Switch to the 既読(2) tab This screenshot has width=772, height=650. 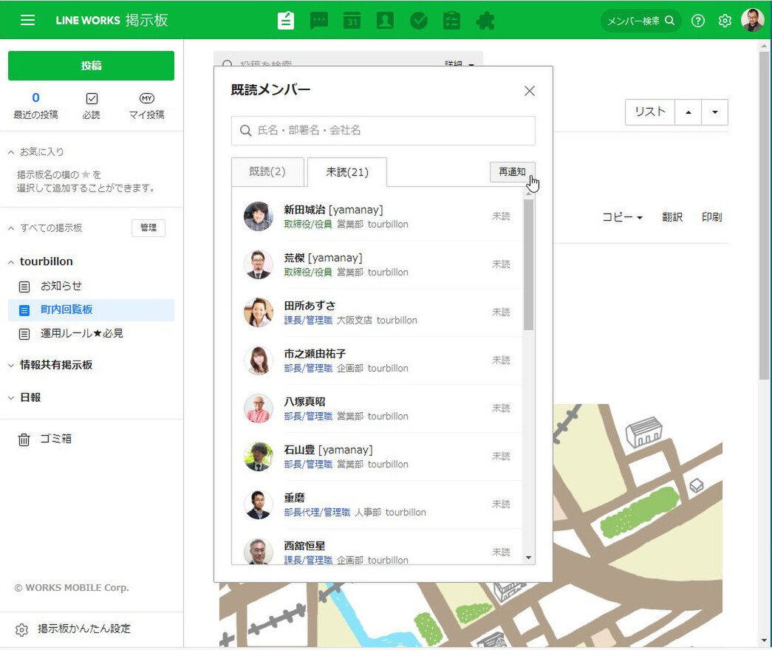coord(267,171)
